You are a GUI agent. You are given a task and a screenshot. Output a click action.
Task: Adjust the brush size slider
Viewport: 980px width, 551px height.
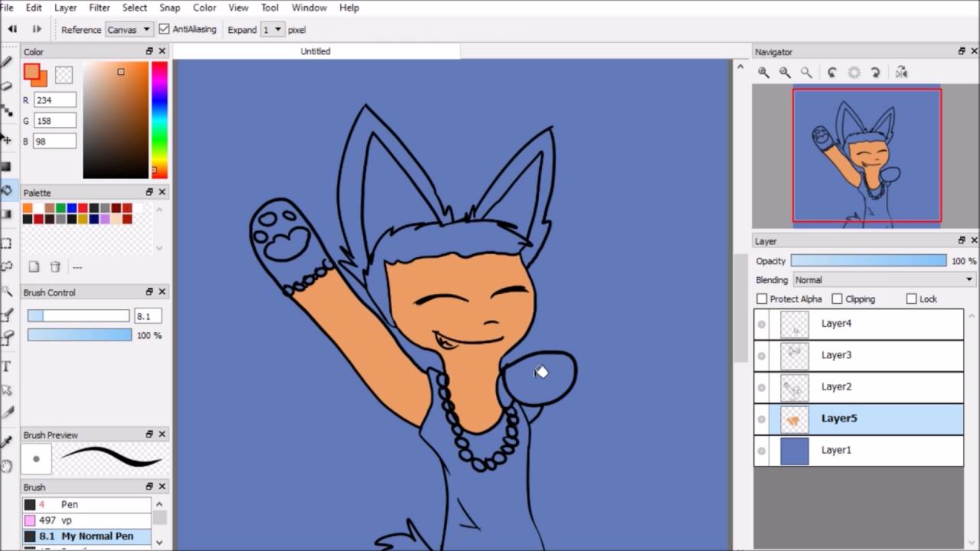pos(79,316)
